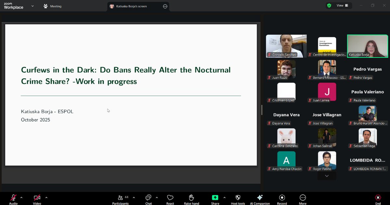Screen dimensions: 390x205
Task: Click the muted mic icon on Dayana Vera's label
Action: (269, 123)
